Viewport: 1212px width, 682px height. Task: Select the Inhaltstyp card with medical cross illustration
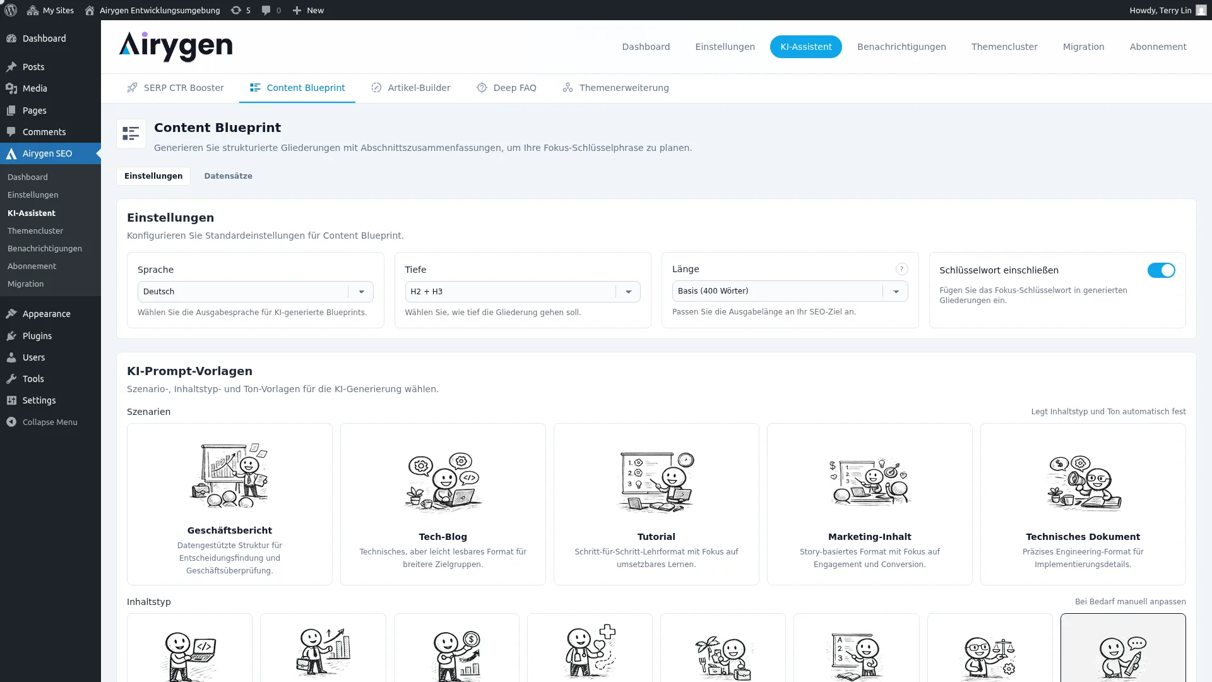pyautogui.click(x=590, y=648)
